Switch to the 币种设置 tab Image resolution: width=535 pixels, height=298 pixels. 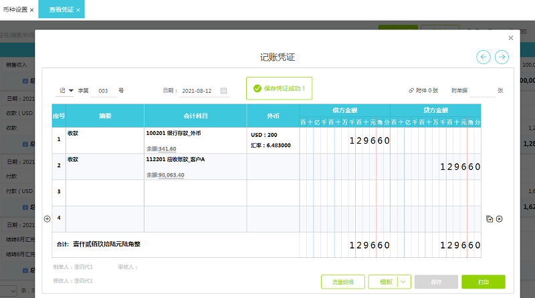(x=15, y=10)
